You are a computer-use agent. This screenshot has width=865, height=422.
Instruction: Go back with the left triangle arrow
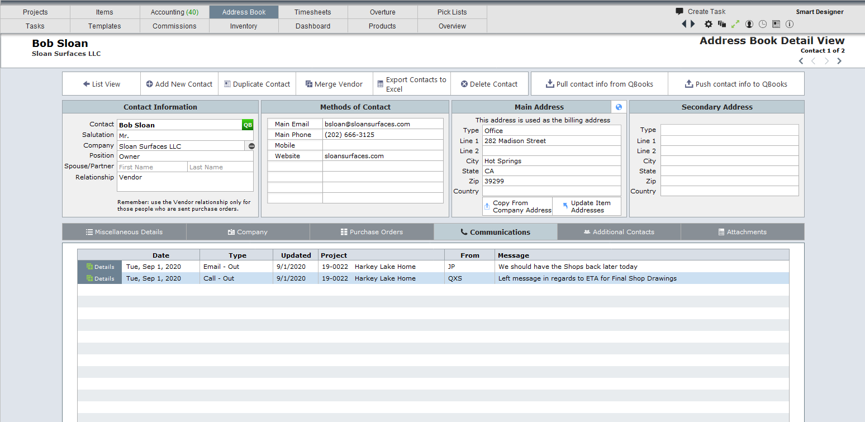(684, 24)
